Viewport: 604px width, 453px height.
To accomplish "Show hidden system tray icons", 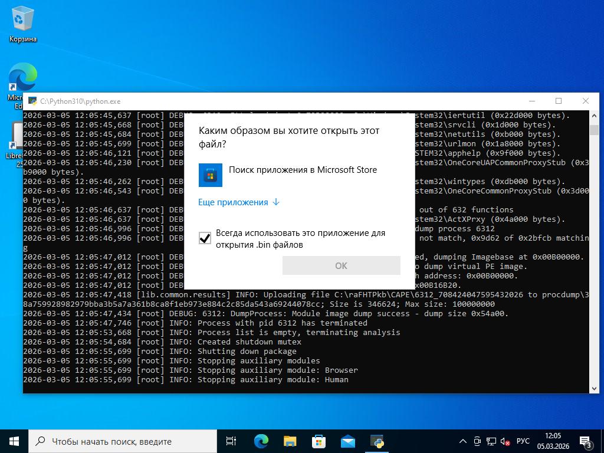I will tap(463, 441).
